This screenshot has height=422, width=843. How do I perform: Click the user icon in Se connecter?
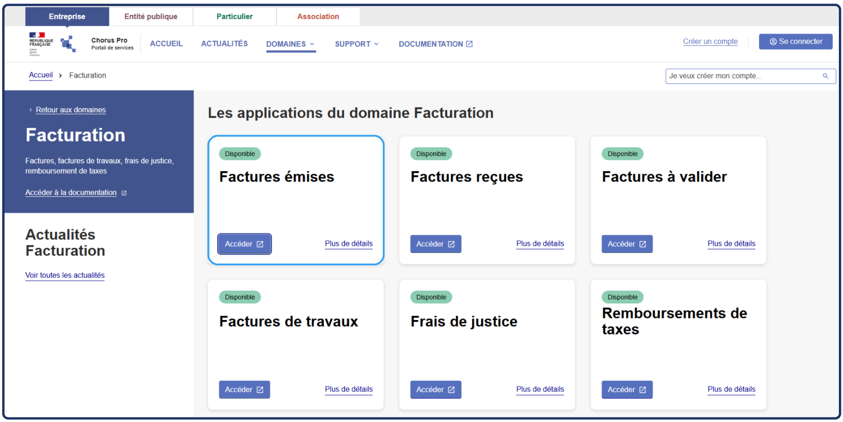click(773, 42)
